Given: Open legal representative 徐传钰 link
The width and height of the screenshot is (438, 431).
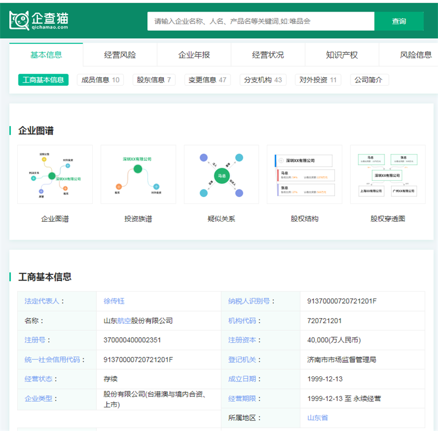Looking at the screenshot, I should [x=114, y=301].
